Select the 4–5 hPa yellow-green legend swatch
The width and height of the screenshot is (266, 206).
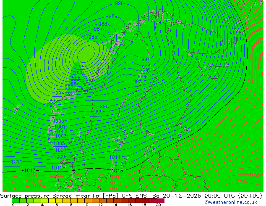click(x=45, y=201)
